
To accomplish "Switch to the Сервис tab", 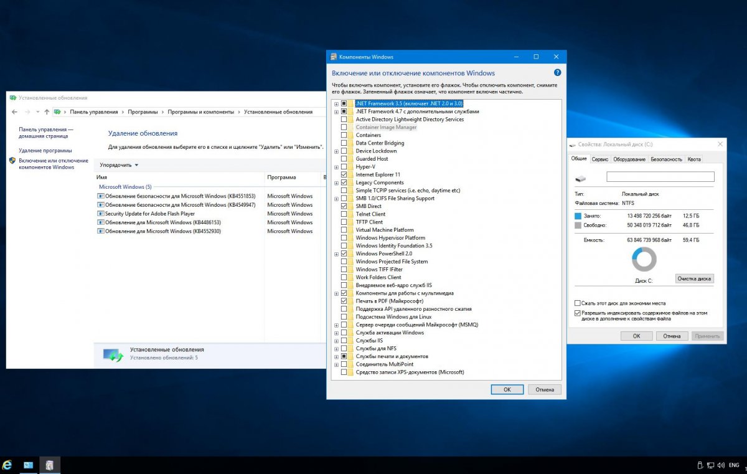I will (600, 159).
